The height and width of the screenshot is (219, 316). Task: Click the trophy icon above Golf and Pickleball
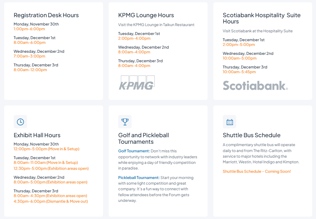click(x=125, y=122)
